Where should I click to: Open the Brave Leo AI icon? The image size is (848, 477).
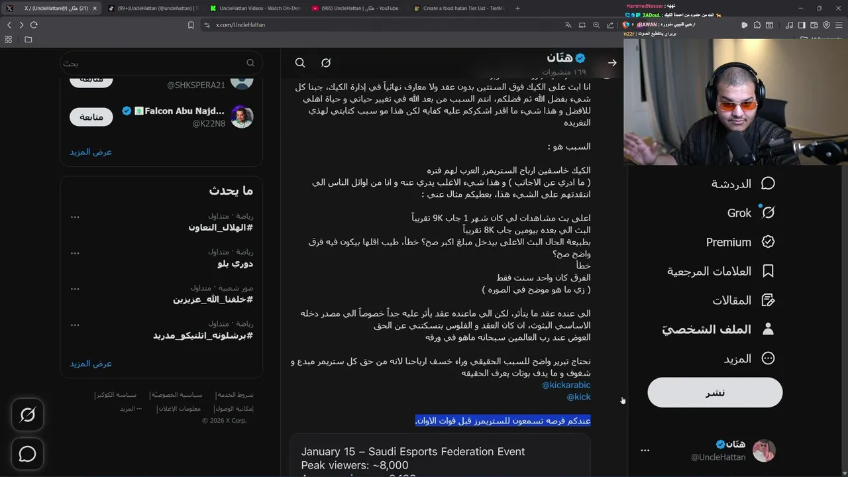point(745,25)
